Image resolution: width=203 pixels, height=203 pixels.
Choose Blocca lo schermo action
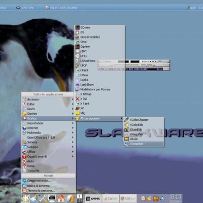(x=48, y=186)
